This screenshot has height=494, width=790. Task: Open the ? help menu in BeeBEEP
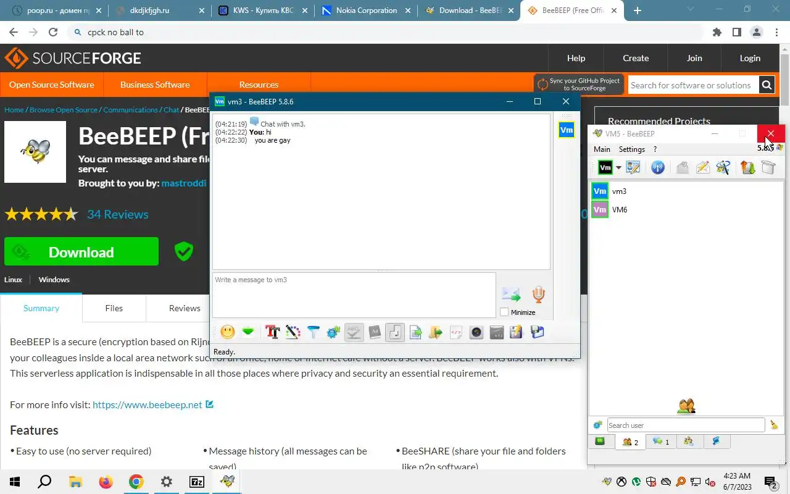tap(655, 149)
